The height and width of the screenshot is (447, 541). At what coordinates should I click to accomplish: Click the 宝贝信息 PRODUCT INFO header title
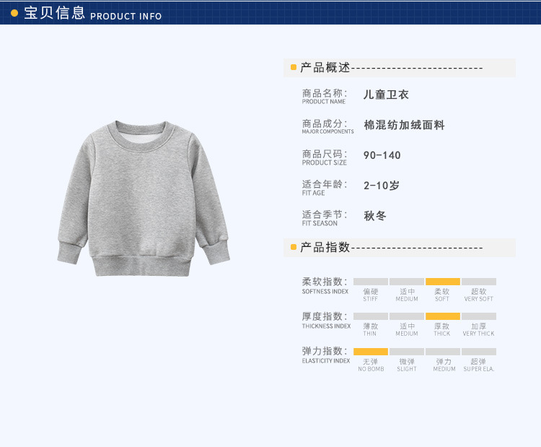point(92,13)
